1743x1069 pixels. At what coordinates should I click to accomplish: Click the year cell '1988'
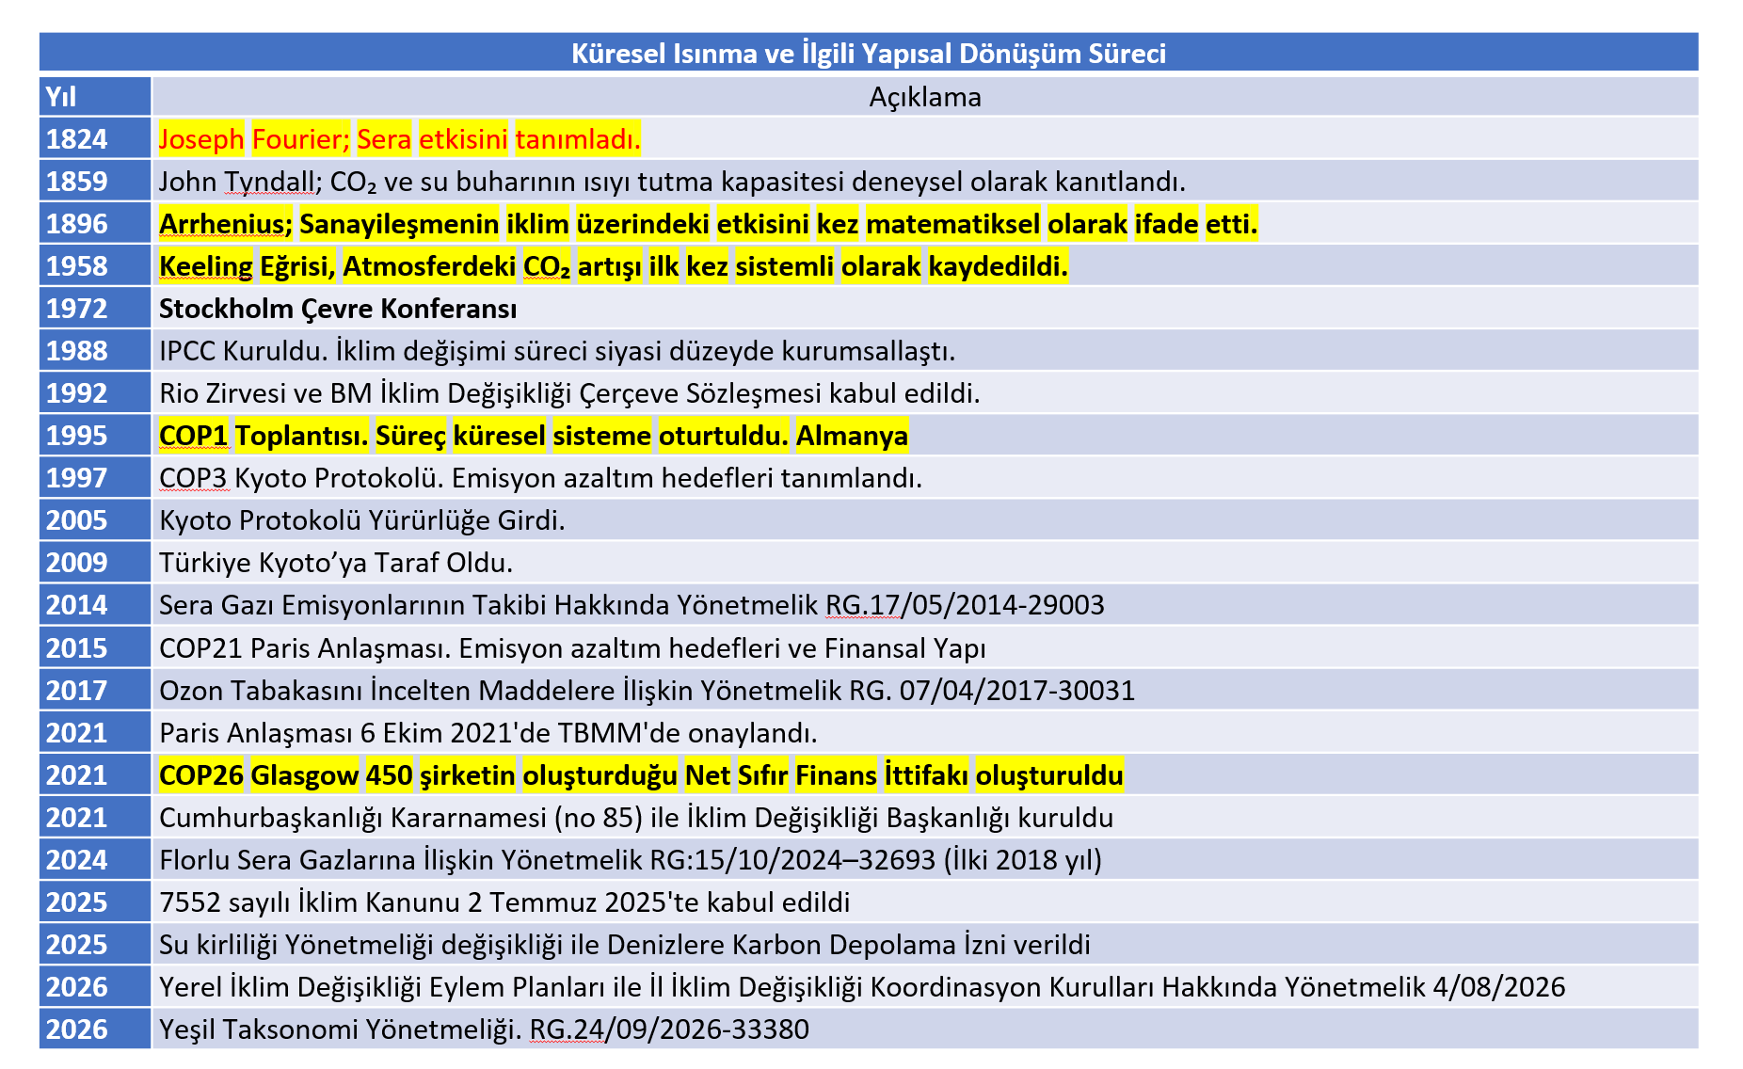(95, 350)
